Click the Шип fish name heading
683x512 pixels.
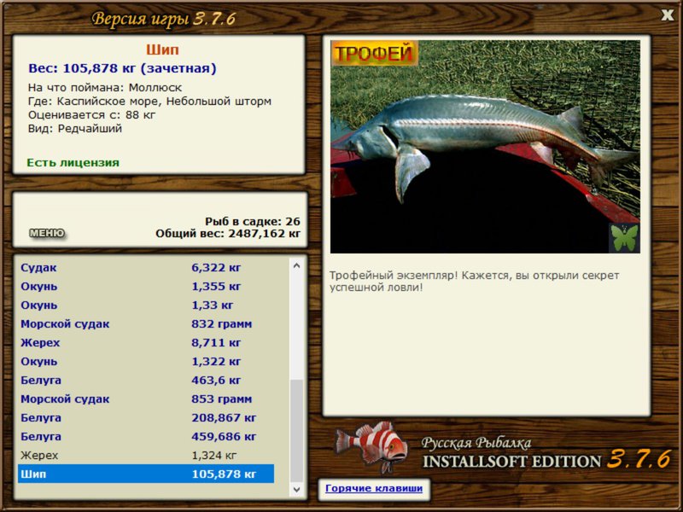[x=162, y=49]
